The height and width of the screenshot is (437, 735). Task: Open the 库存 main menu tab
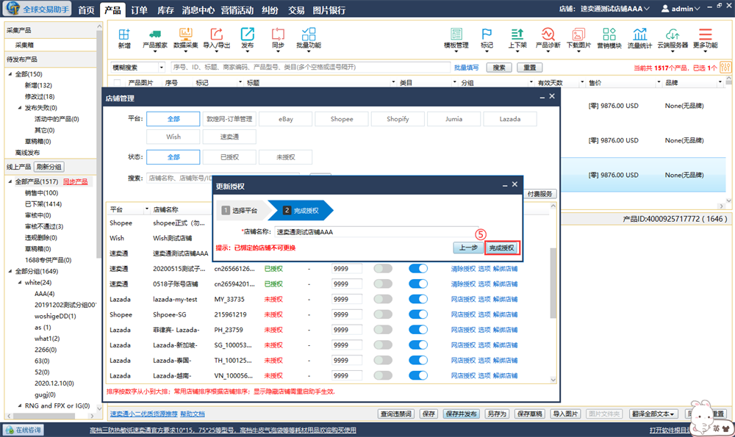click(165, 10)
